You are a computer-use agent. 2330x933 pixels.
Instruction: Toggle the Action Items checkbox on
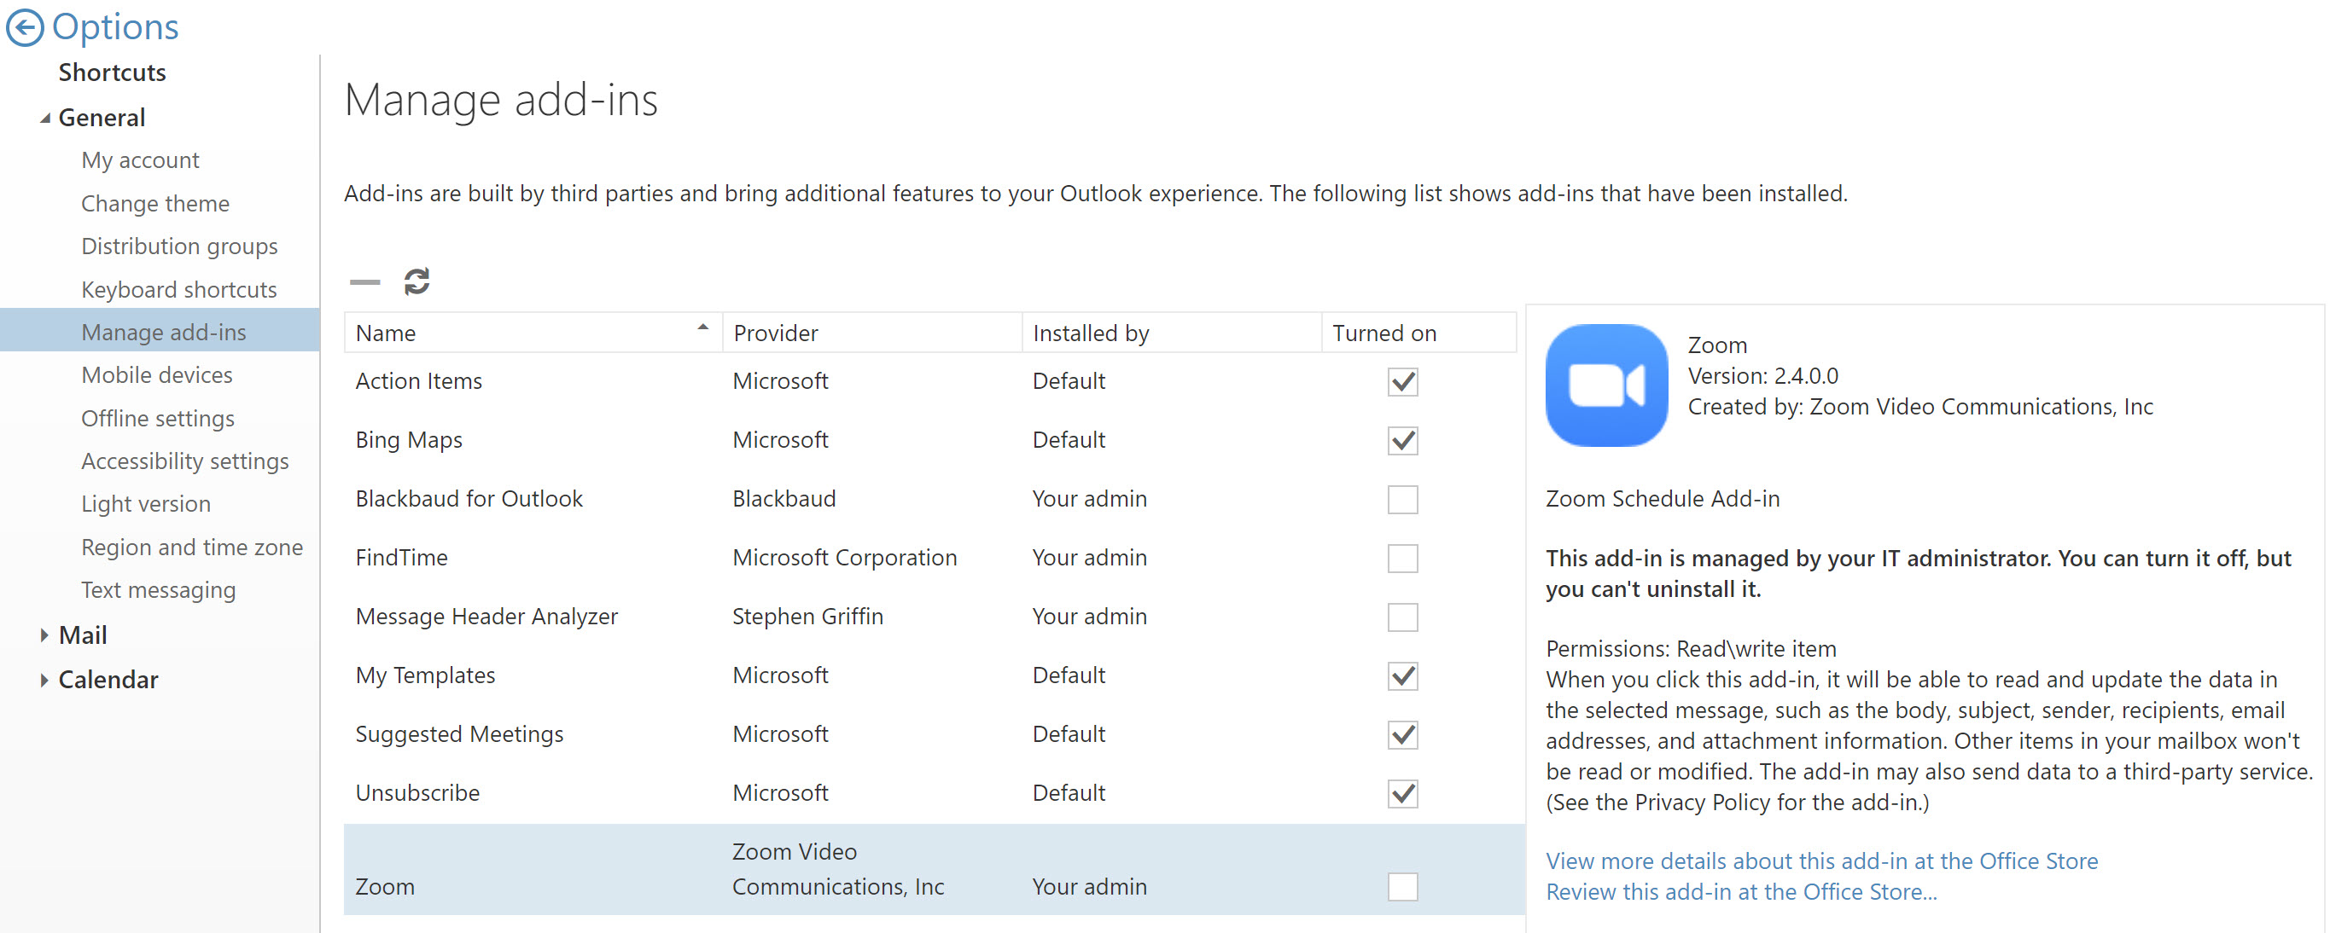point(1401,382)
